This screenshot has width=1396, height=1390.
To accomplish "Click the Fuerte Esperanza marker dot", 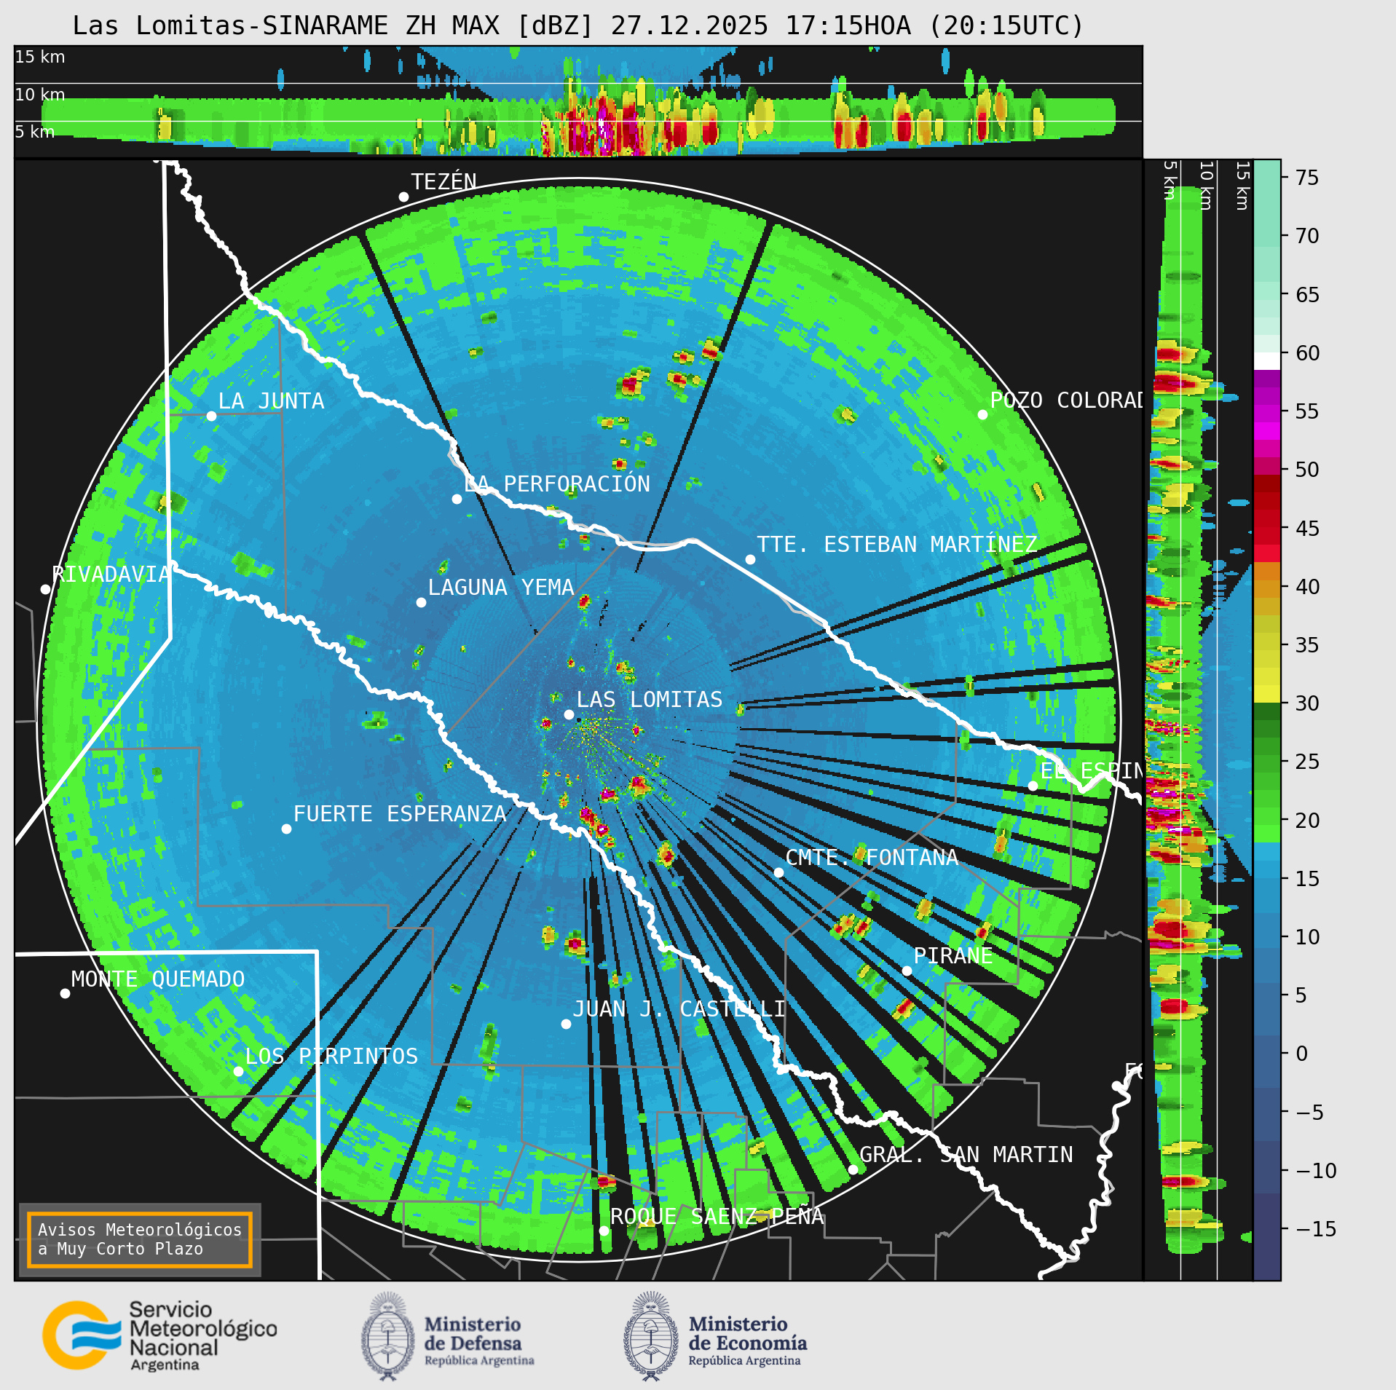I will click(286, 829).
